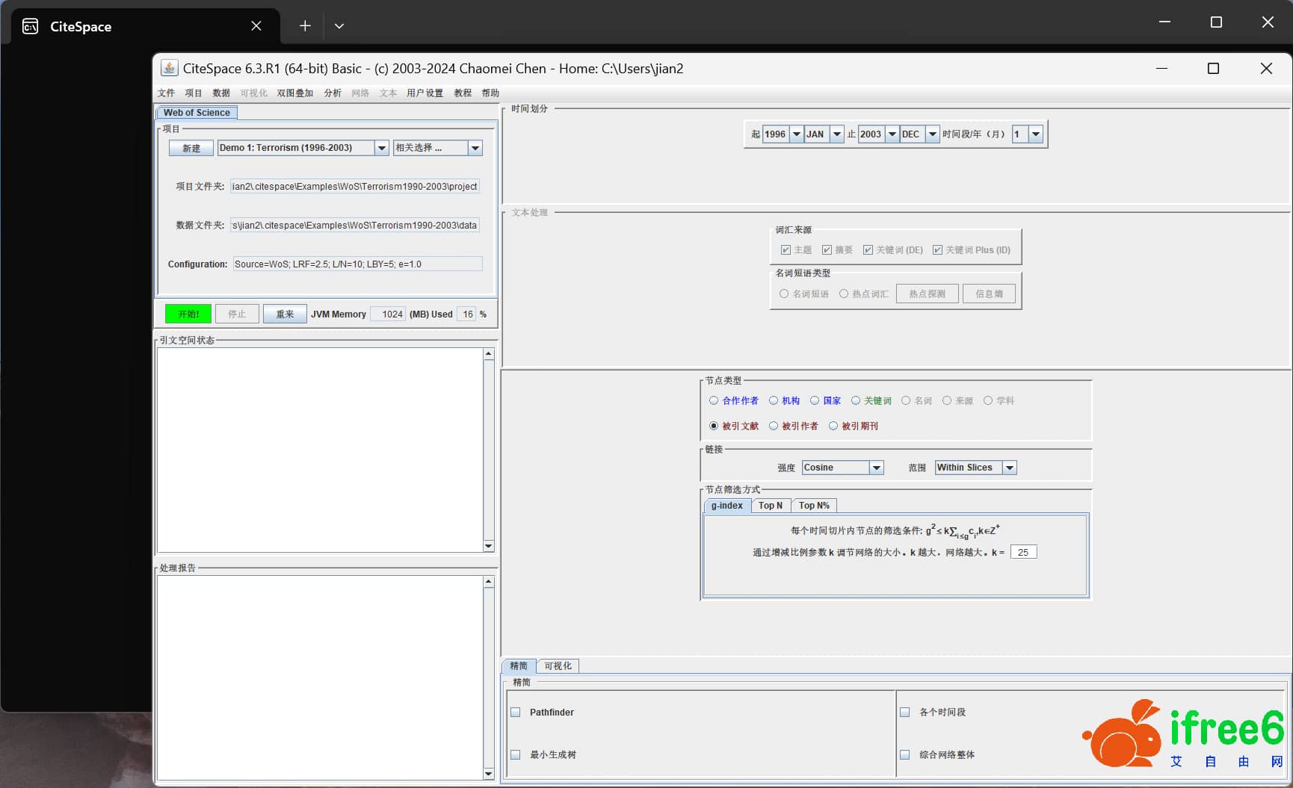Click the terminal icon in the CiteSpace tab
The height and width of the screenshot is (788, 1293).
(x=31, y=27)
